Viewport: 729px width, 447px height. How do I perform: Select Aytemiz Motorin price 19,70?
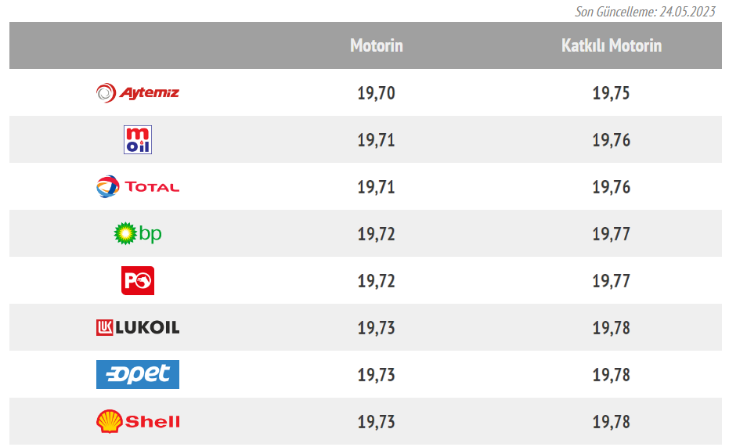[x=376, y=93]
